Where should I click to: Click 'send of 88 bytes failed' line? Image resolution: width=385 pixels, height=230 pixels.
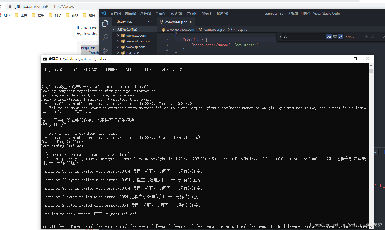(124, 171)
